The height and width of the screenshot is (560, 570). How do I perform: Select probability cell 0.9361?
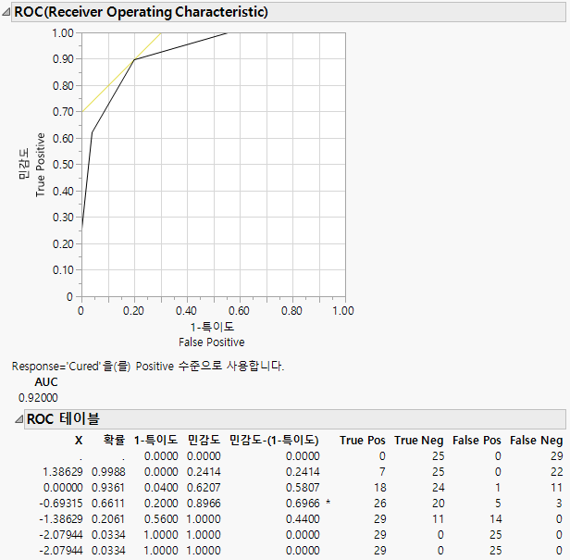pyautogui.click(x=108, y=488)
